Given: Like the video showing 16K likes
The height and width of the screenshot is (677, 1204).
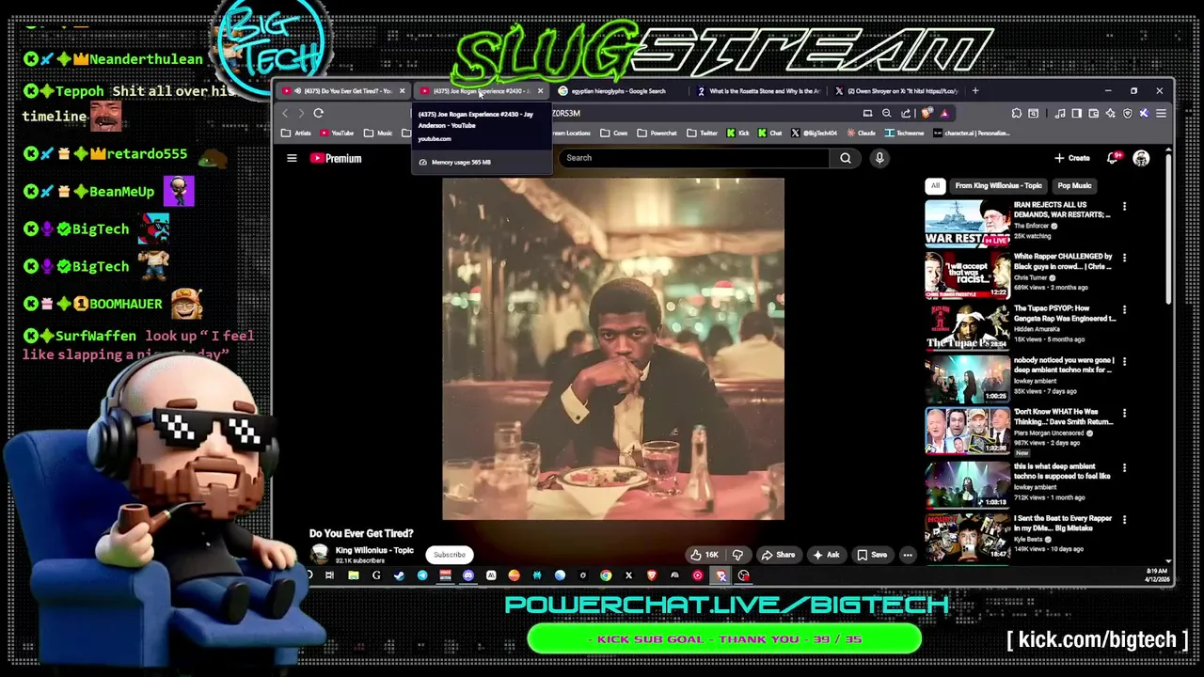Looking at the screenshot, I should click(705, 555).
